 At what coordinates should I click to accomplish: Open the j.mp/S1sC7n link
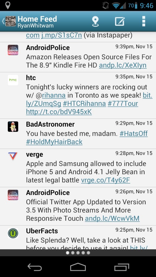(61, 35)
